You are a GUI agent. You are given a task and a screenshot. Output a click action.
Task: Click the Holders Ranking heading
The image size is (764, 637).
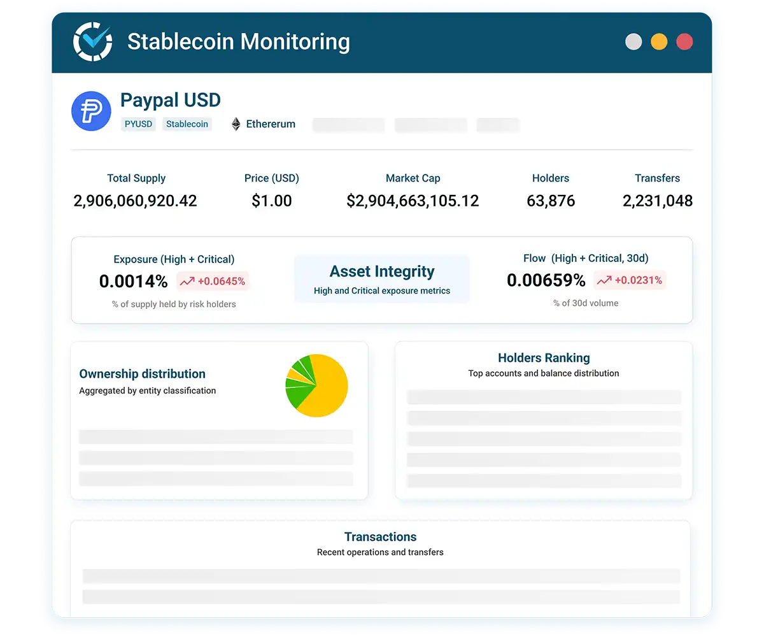tap(544, 358)
